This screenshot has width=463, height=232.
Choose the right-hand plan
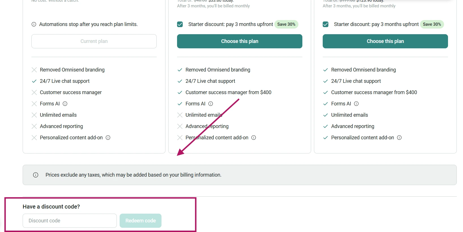[x=385, y=41]
